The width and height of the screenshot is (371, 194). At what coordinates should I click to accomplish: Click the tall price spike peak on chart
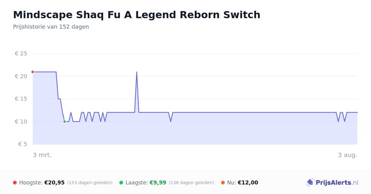[137, 72]
